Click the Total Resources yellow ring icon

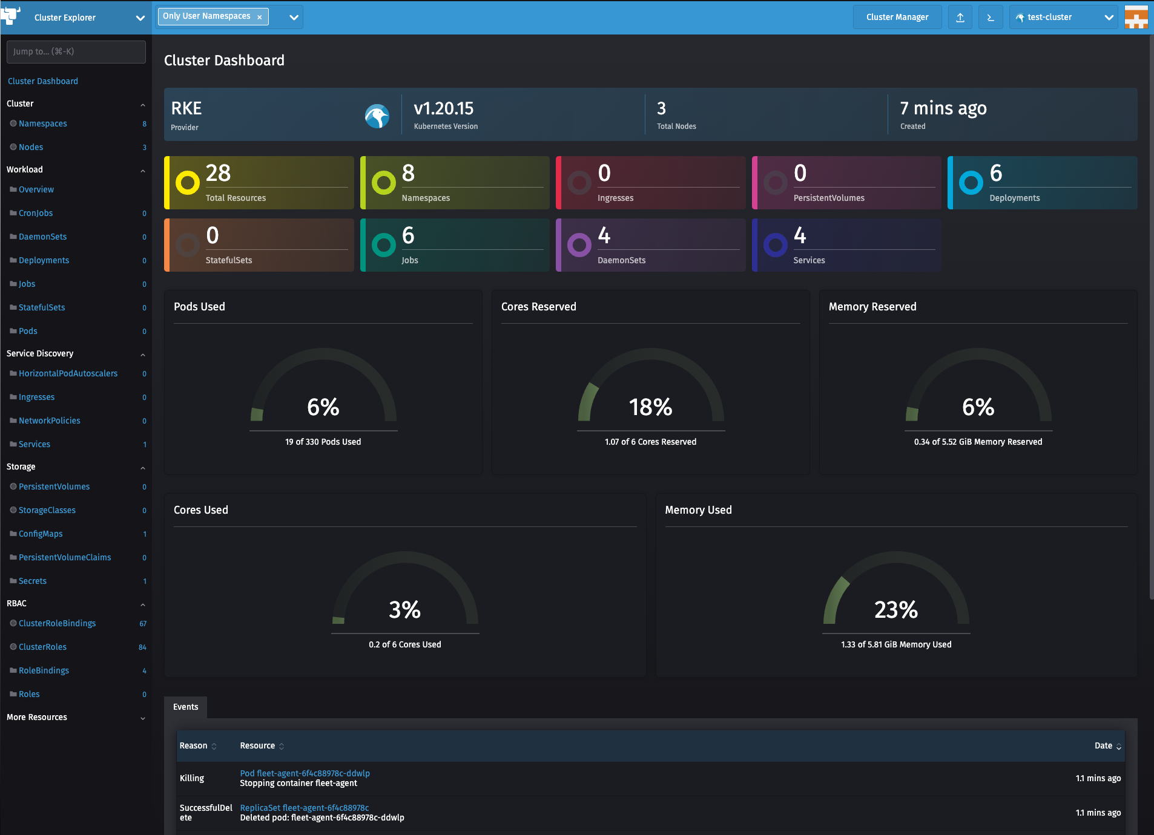pos(188,182)
